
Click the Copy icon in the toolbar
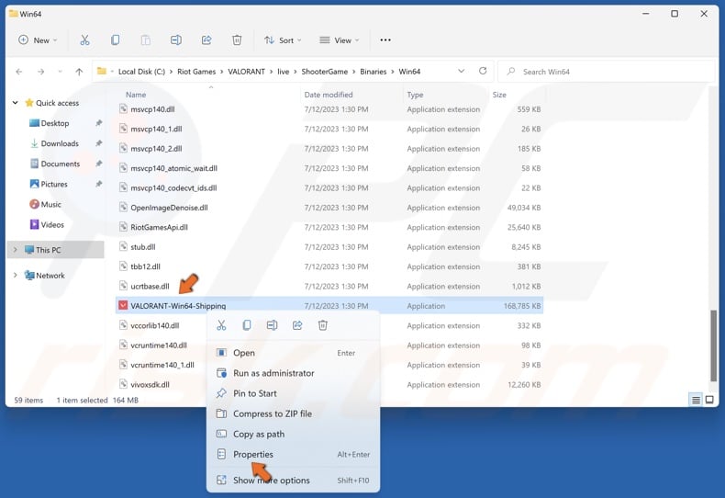coord(115,40)
